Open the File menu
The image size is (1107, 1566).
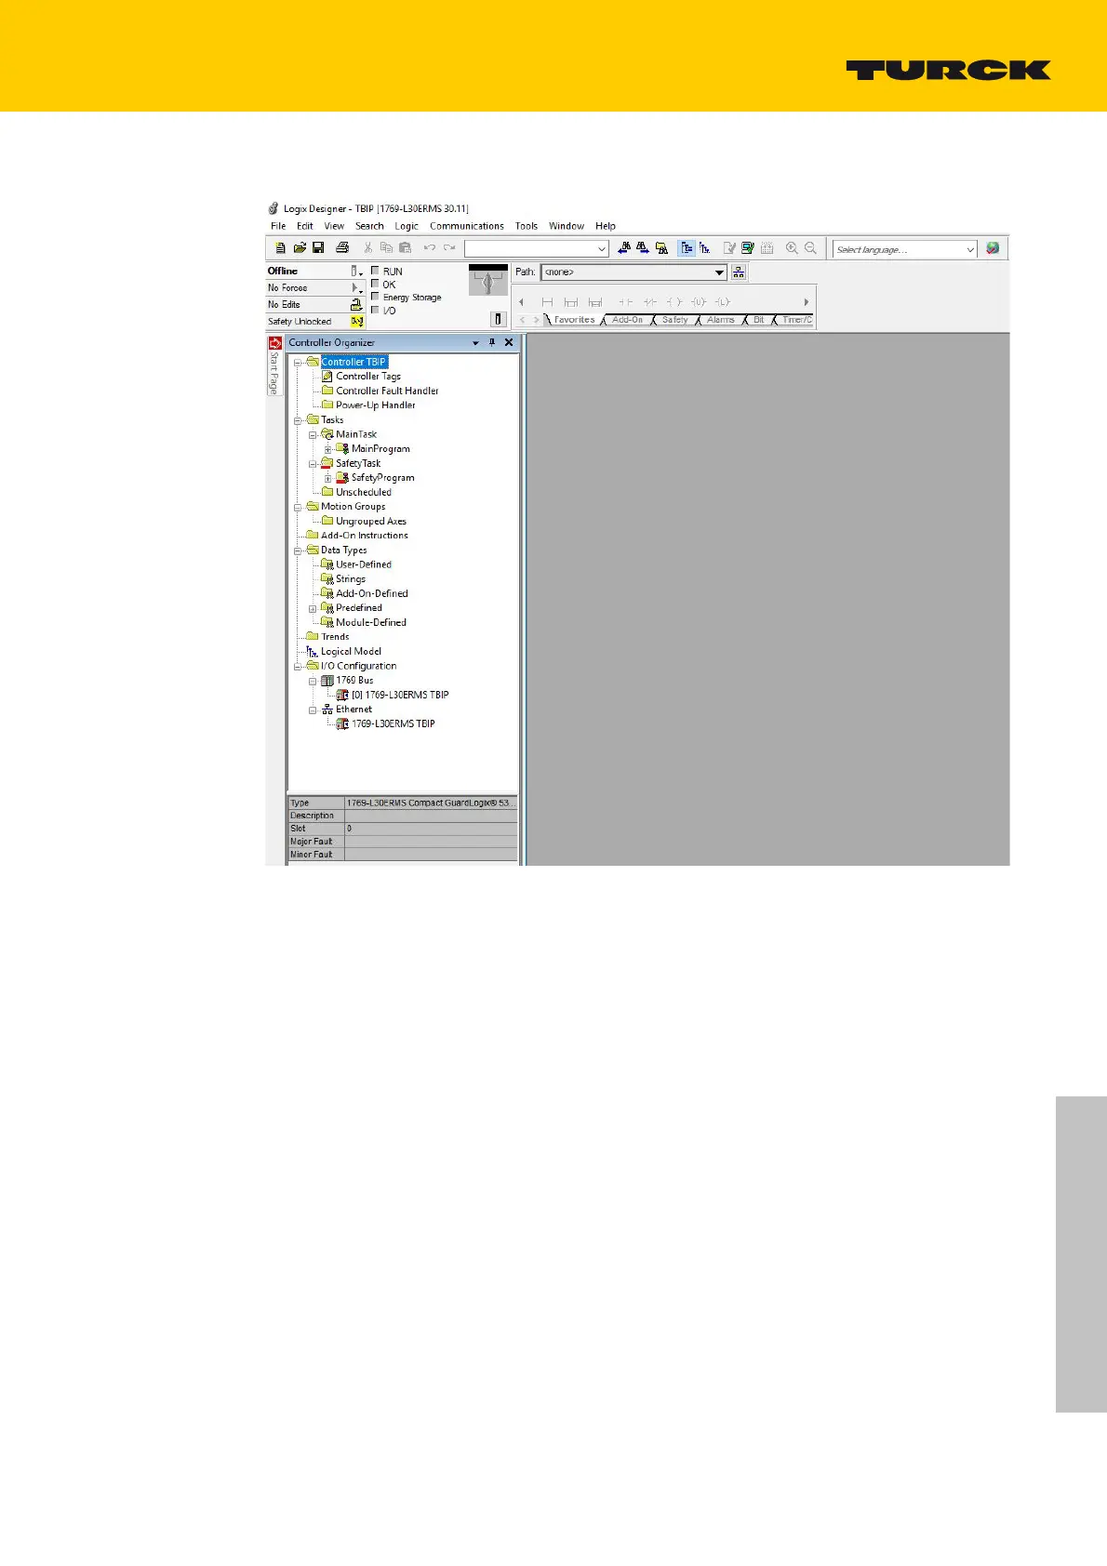point(278,226)
